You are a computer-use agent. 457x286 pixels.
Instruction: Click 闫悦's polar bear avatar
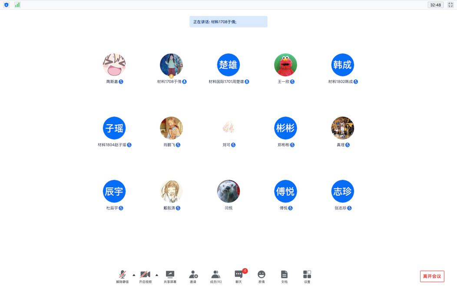[228, 191]
